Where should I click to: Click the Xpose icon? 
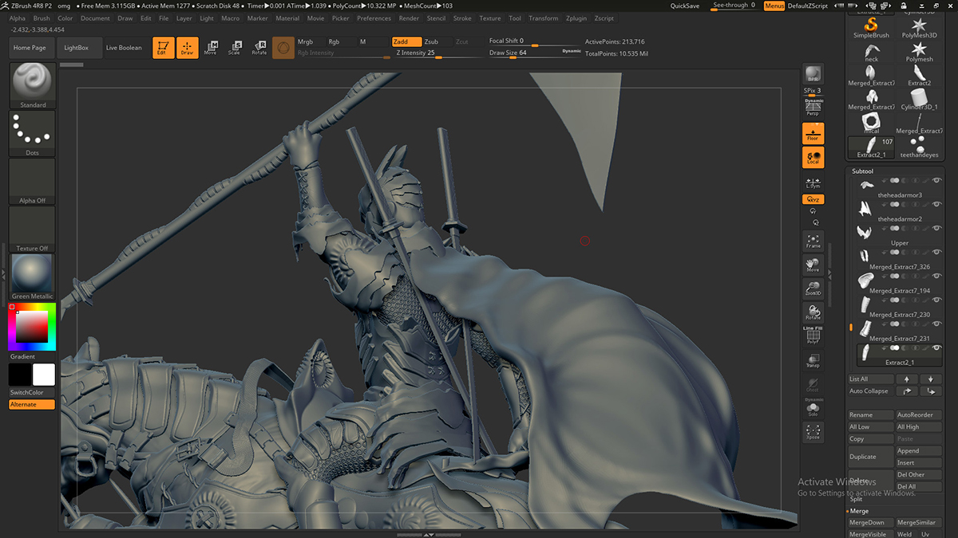(x=813, y=432)
